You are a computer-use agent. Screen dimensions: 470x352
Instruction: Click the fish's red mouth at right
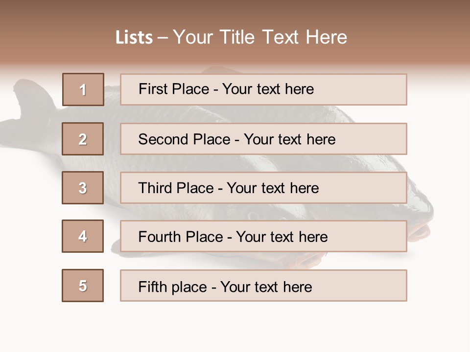click(420, 231)
